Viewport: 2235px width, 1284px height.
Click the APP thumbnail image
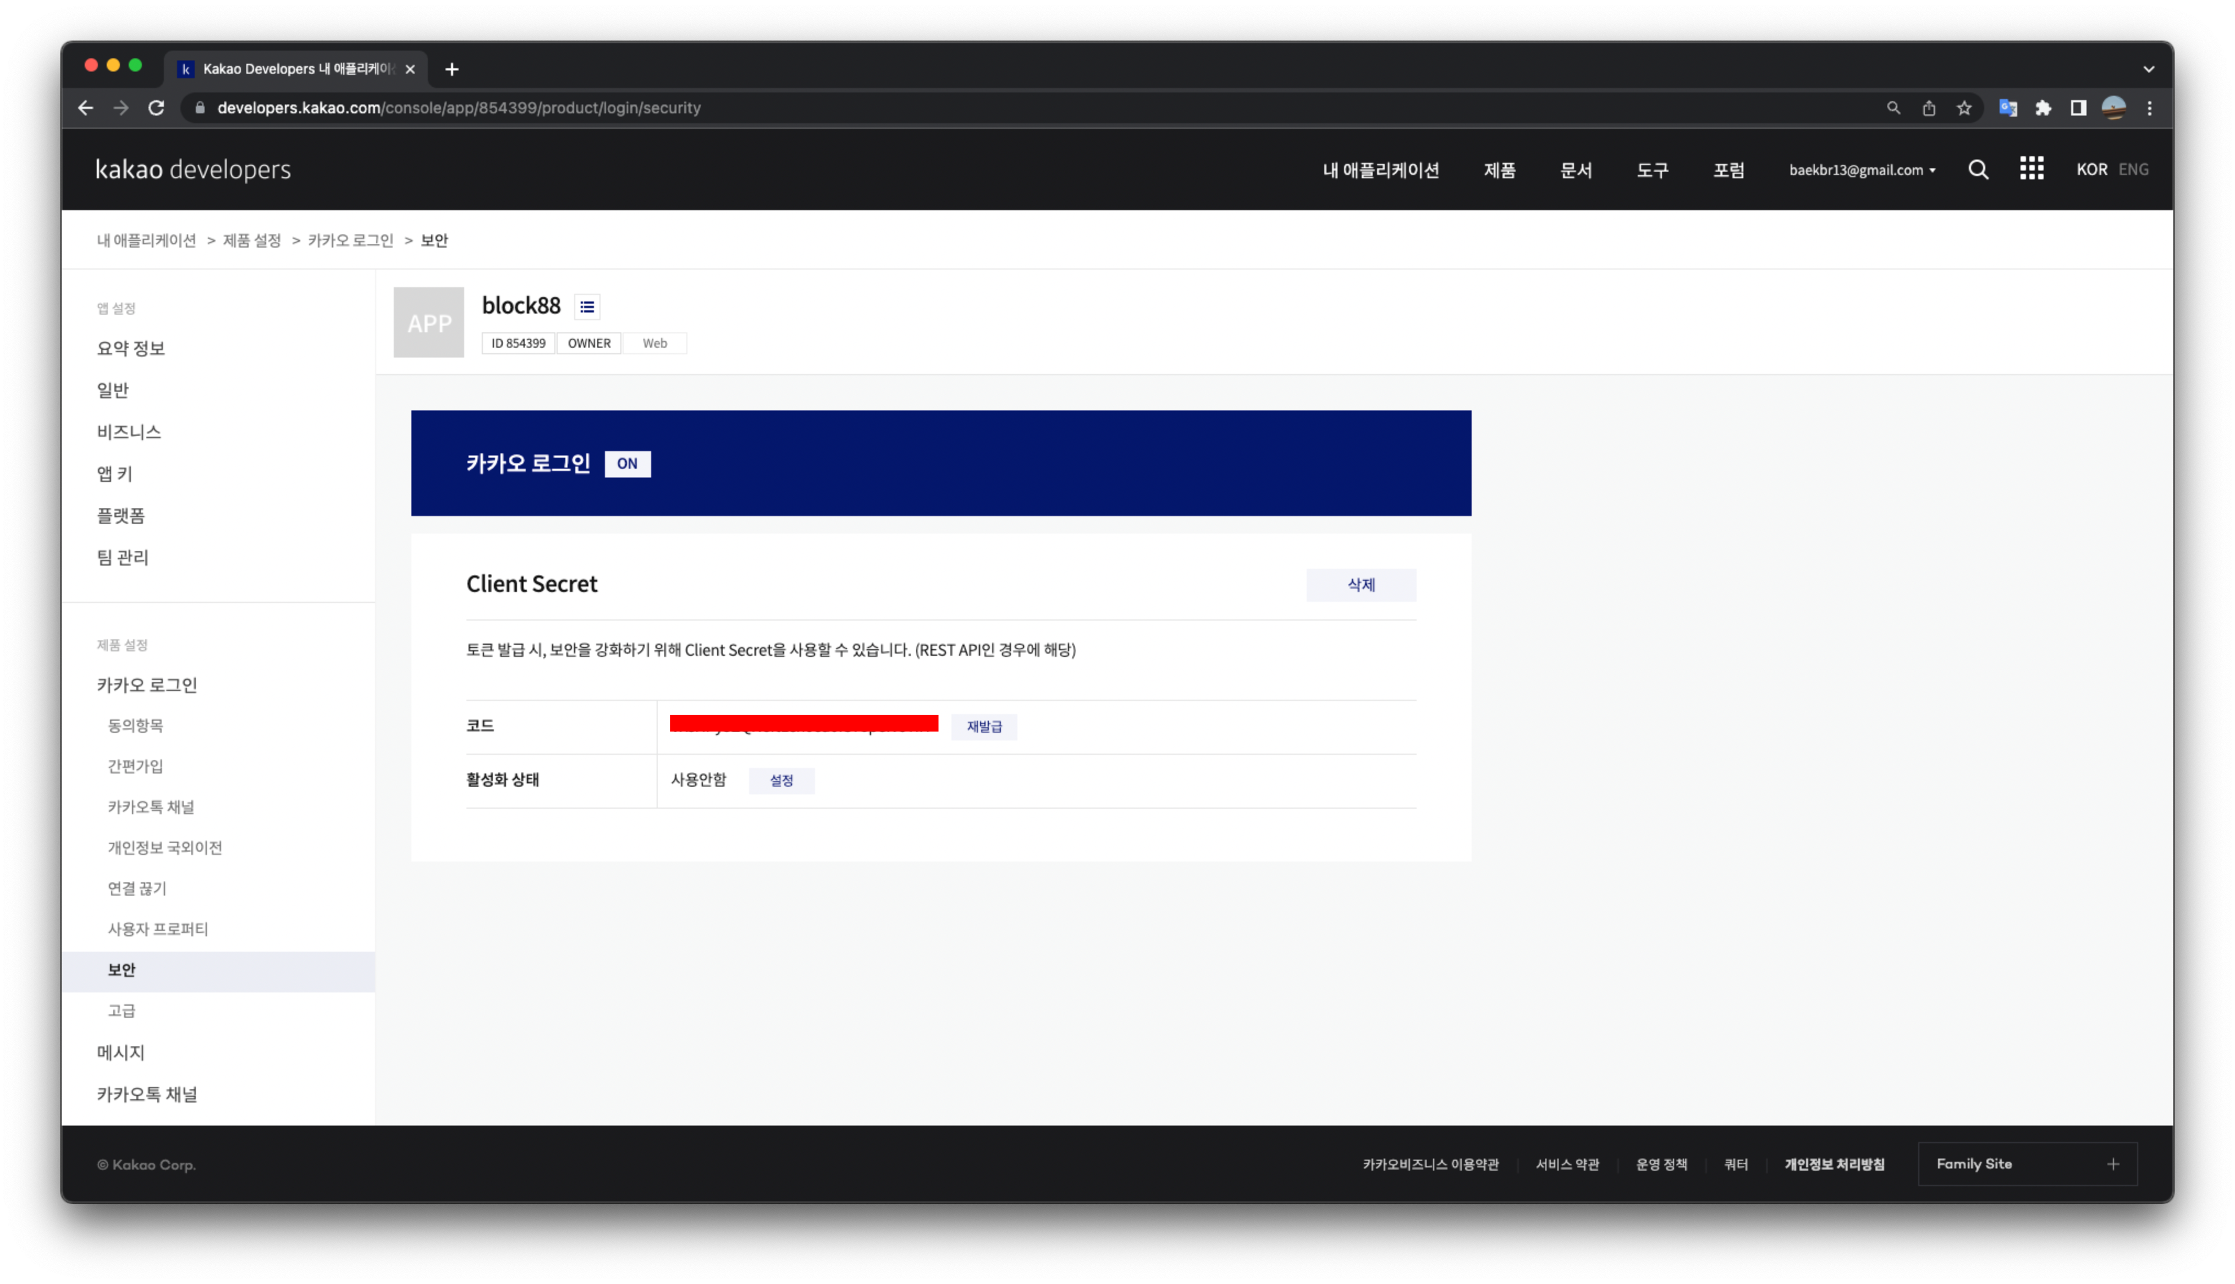(428, 323)
